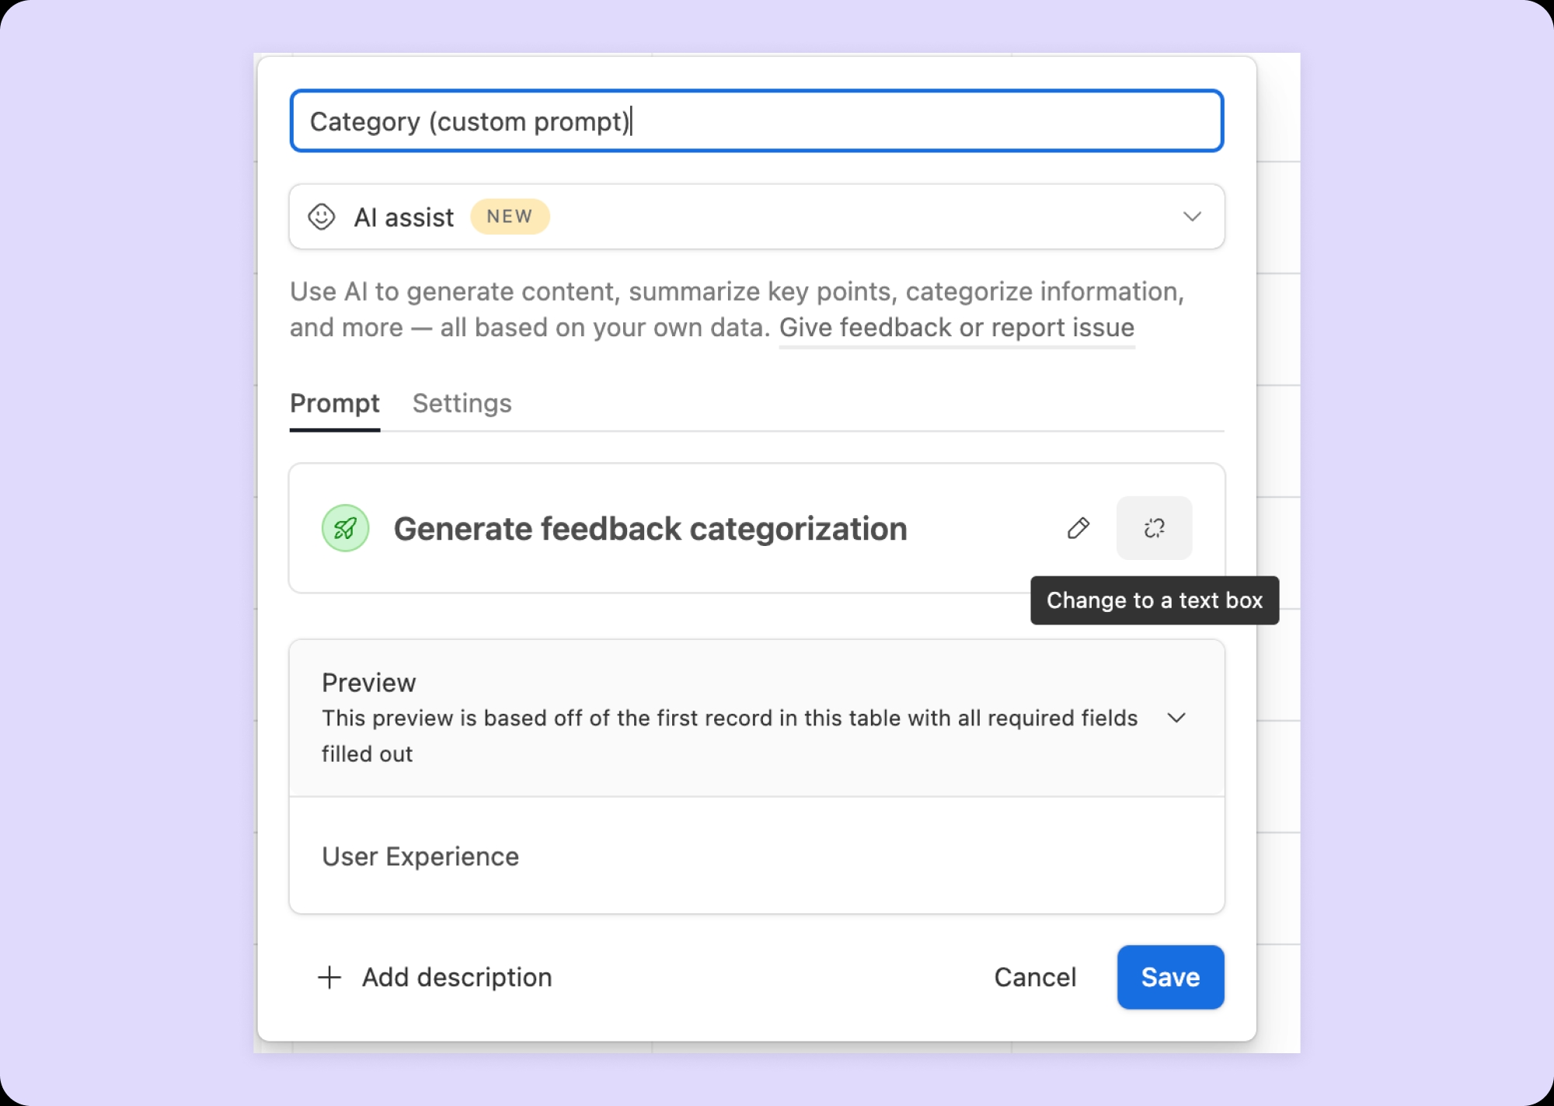The height and width of the screenshot is (1106, 1554).
Task: Select the Prompt tab
Action: [x=335, y=403]
